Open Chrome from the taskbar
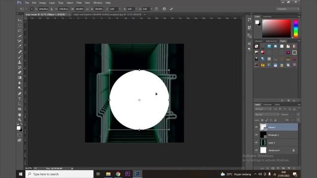 pyautogui.click(x=118, y=174)
